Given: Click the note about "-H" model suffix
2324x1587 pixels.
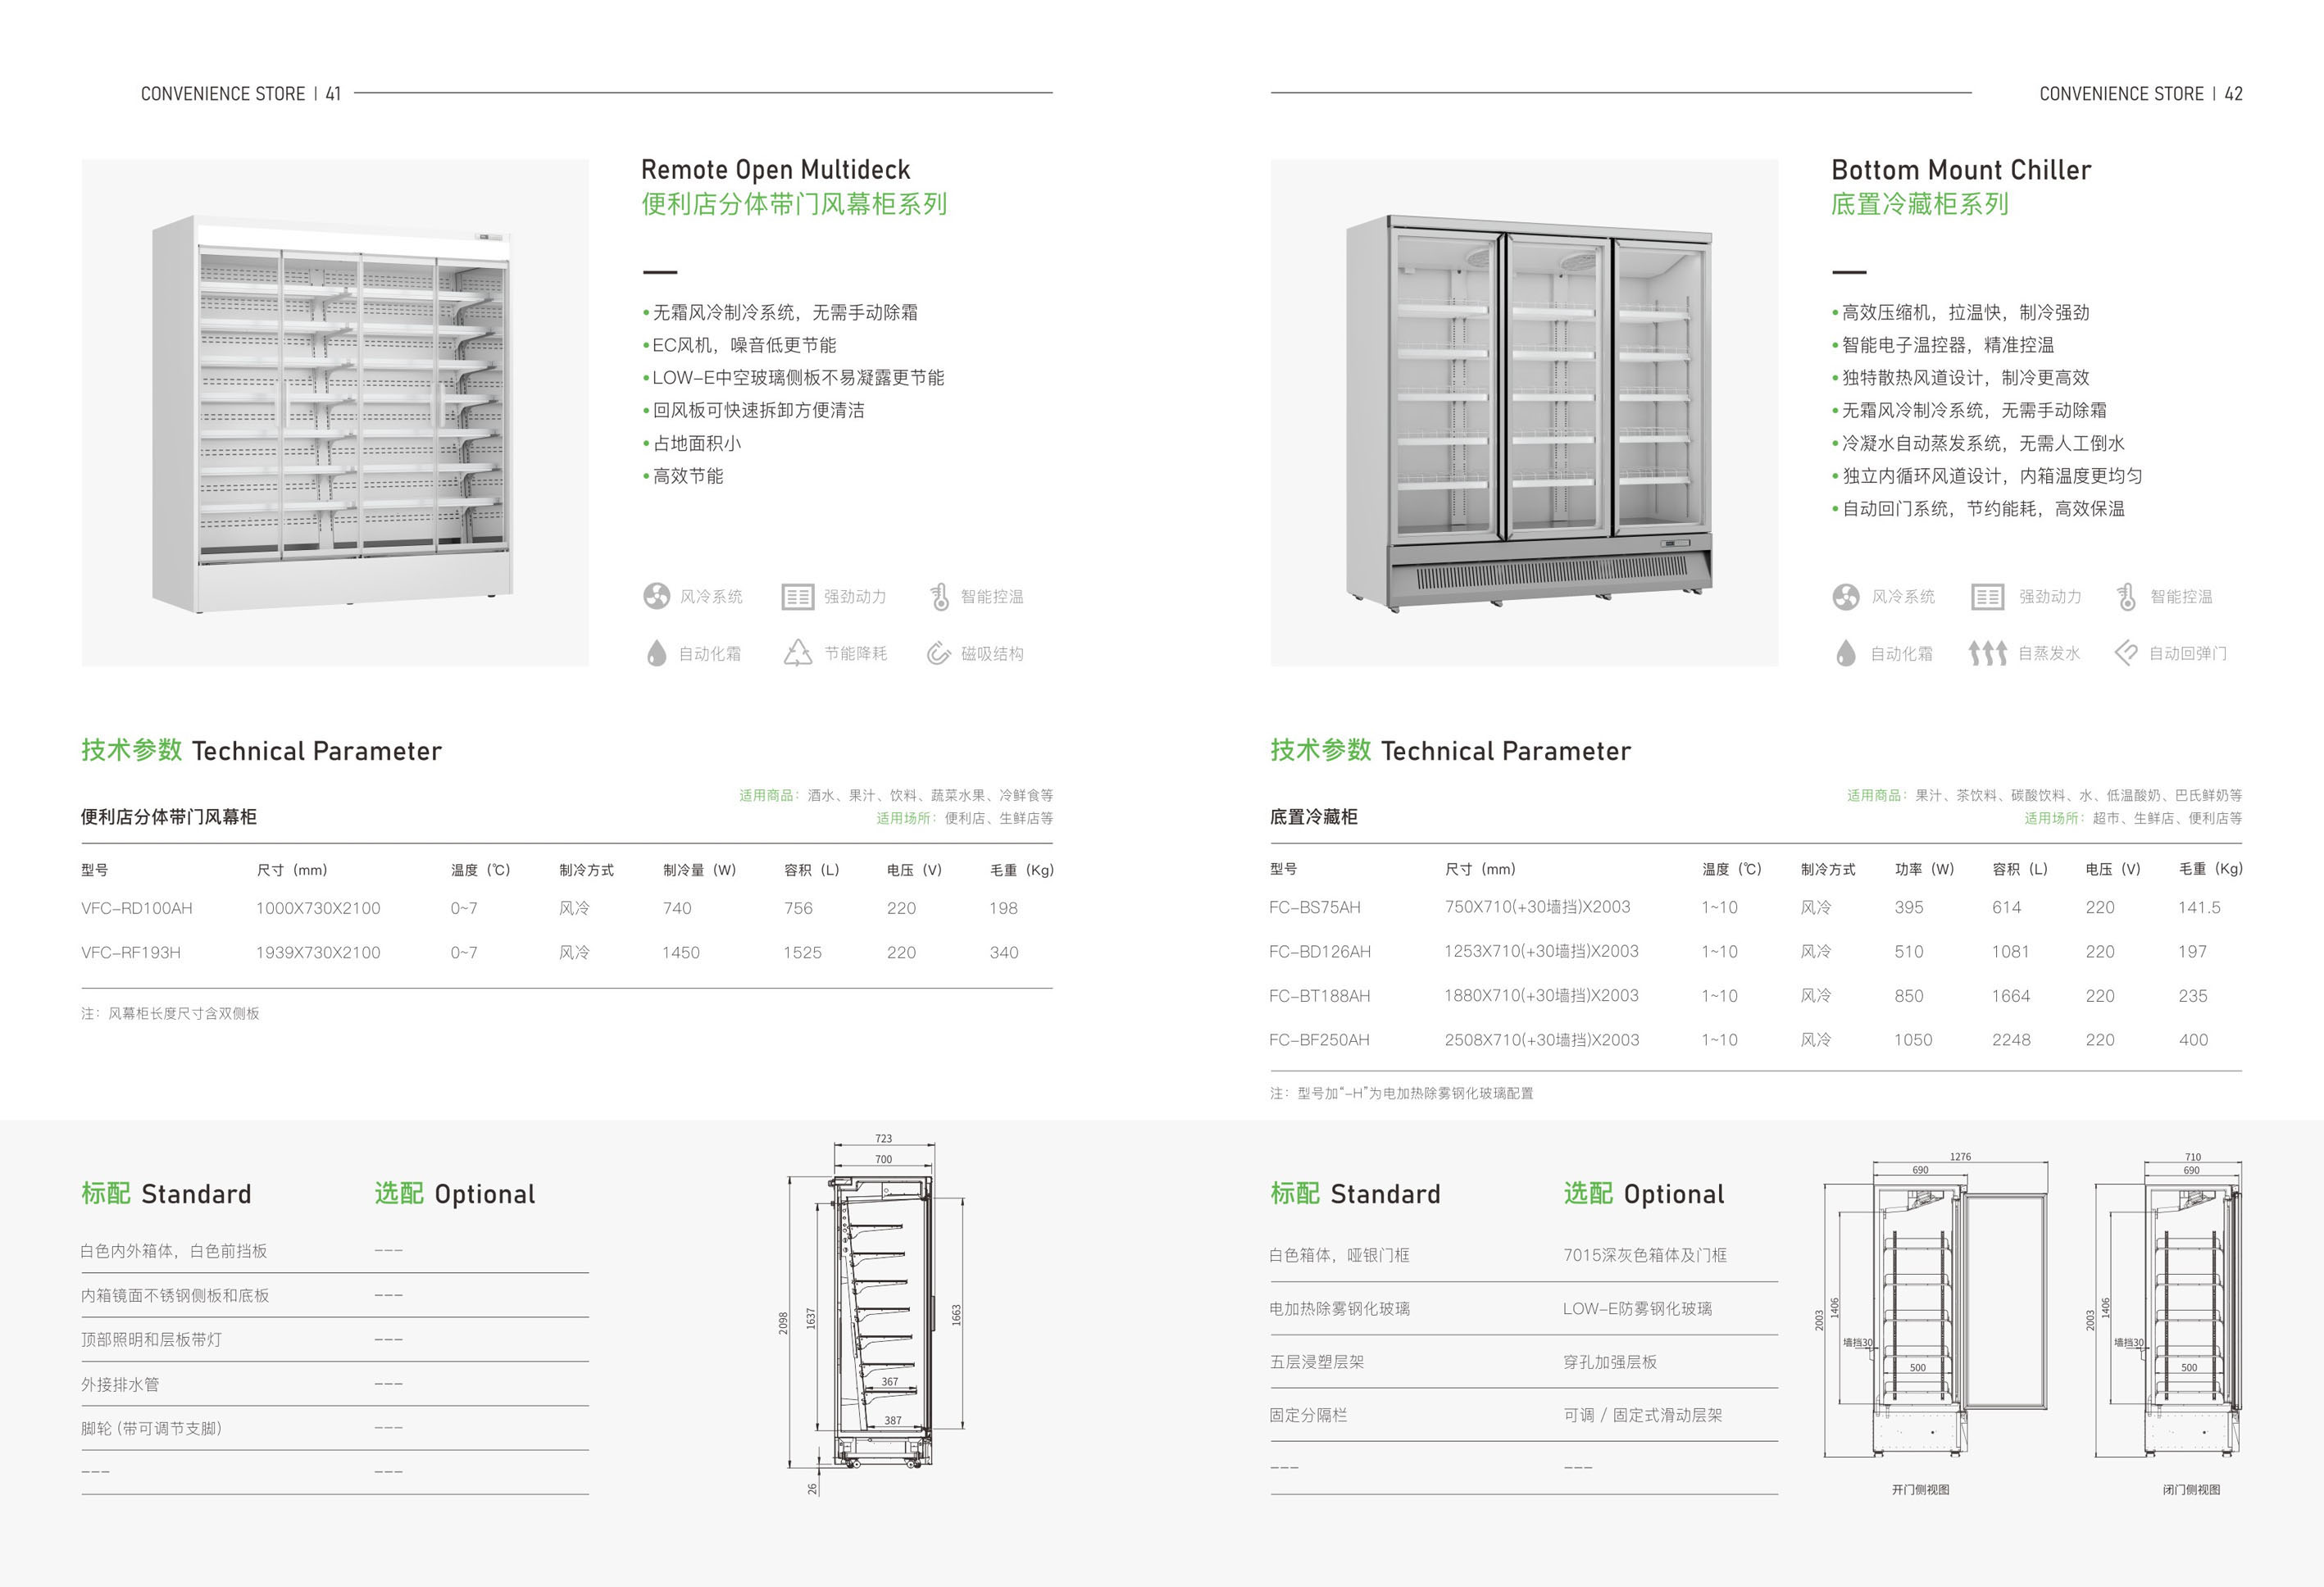Looking at the screenshot, I should point(1401,1093).
